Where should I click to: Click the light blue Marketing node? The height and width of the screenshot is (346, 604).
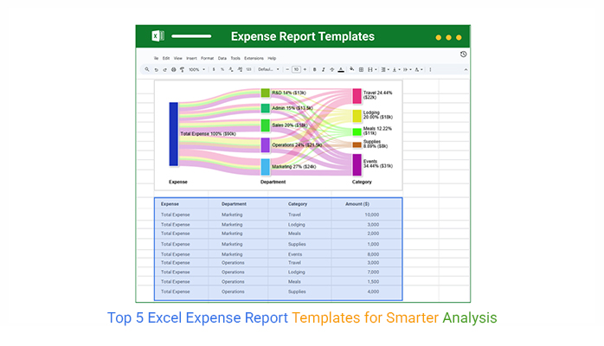pos(265,167)
